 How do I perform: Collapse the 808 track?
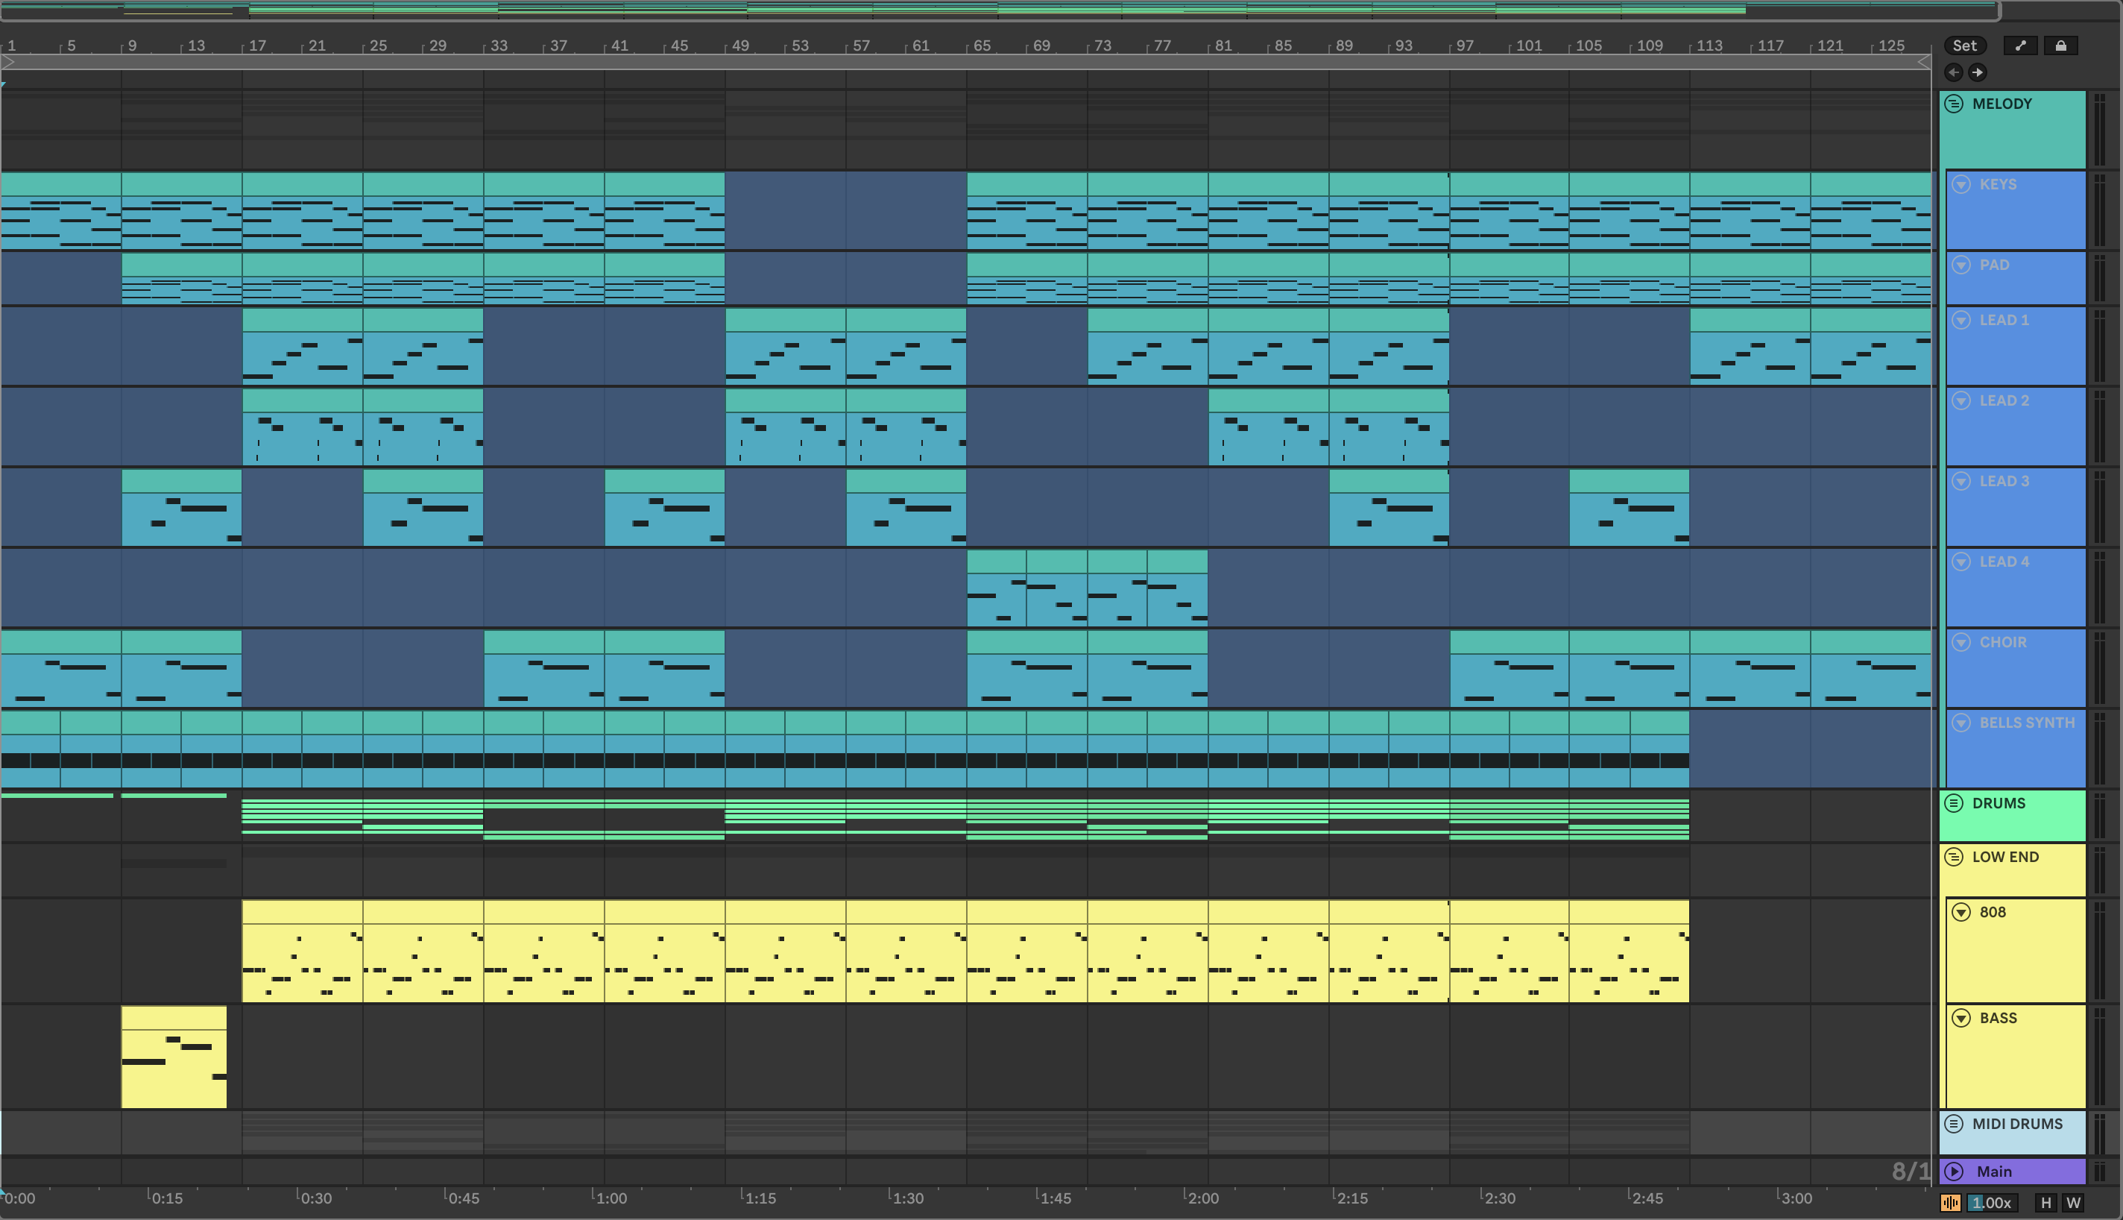1961,912
